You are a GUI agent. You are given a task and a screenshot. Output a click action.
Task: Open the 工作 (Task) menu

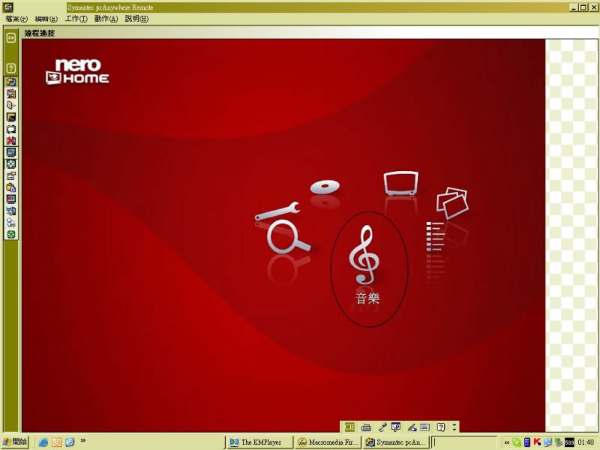coord(76,18)
